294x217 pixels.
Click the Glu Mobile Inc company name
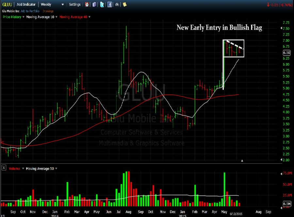[x=11, y=11]
